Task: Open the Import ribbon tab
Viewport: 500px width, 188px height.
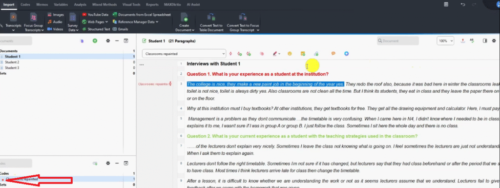Action: (9, 4)
